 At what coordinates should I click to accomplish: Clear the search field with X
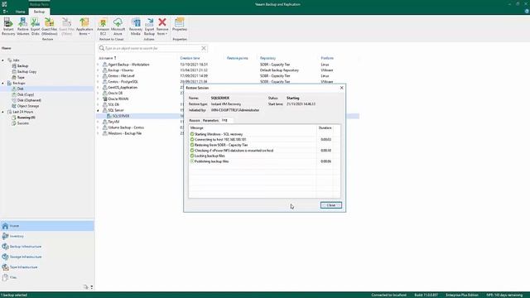(204, 48)
